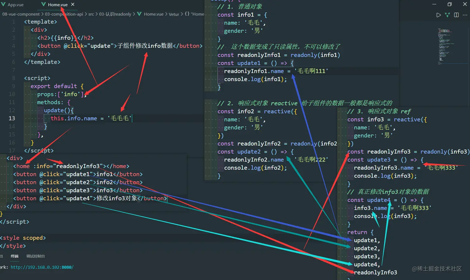Click the 'export default {' line
This screenshot has height=280, width=470.
click(57, 86)
